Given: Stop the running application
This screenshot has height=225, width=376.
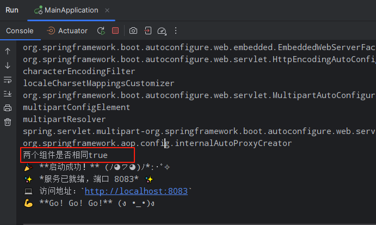Looking at the screenshot, I should coord(115,31).
